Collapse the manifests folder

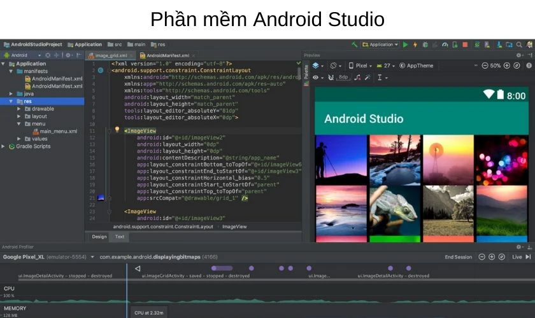[11, 71]
